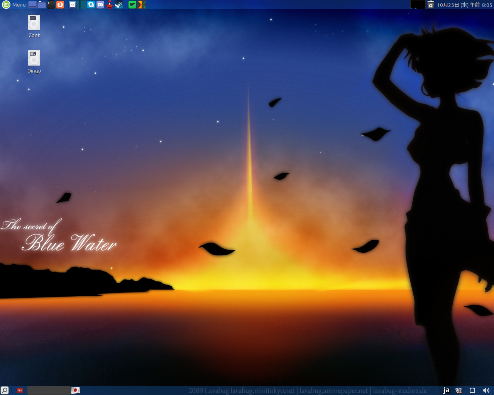Launch the terminal emulator
Viewport: 494px width, 395px height.
(x=50, y=5)
